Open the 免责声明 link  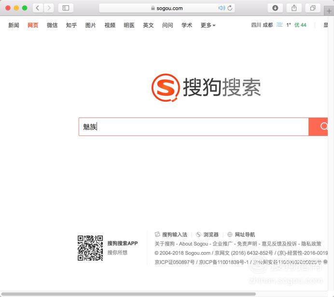point(247,244)
